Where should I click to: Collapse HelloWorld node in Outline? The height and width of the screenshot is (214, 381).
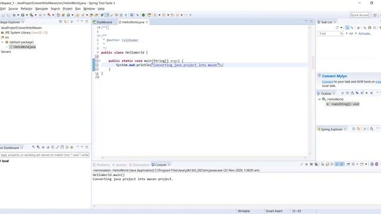[320, 99]
